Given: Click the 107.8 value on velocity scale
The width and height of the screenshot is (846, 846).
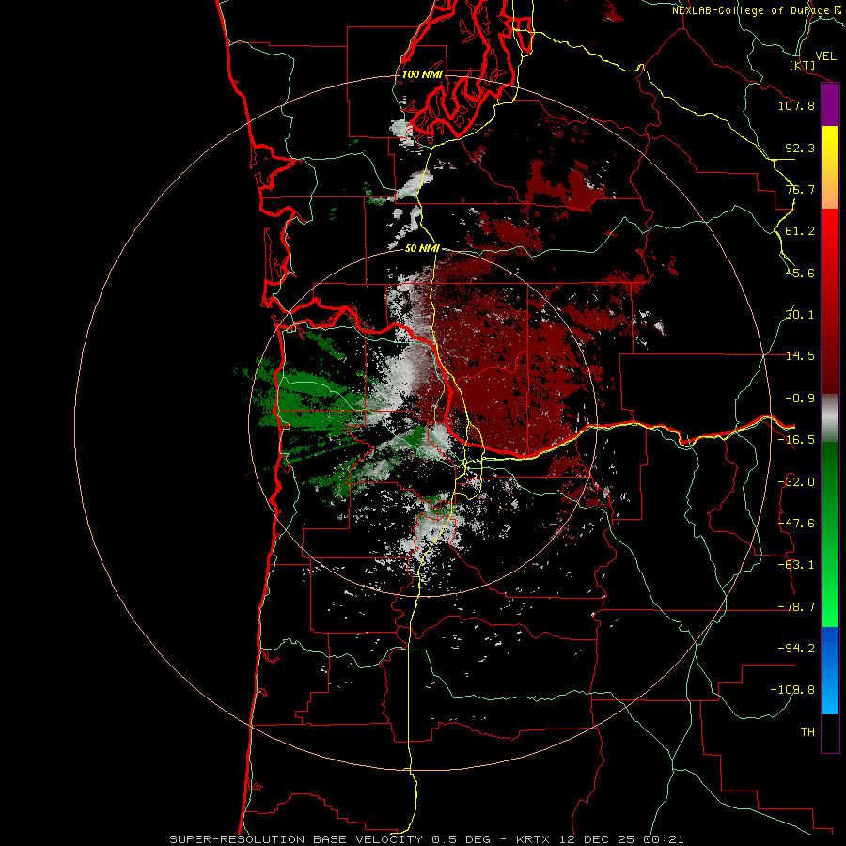Looking at the screenshot, I should point(796,105).
